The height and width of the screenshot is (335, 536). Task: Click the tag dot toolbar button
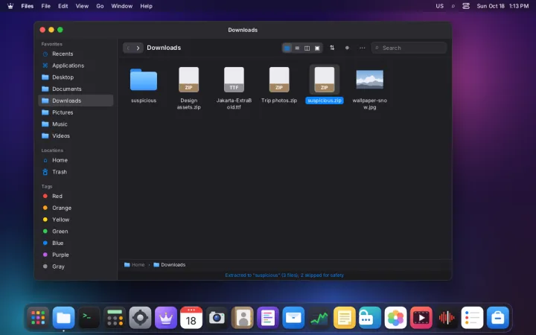click(347, 48)
